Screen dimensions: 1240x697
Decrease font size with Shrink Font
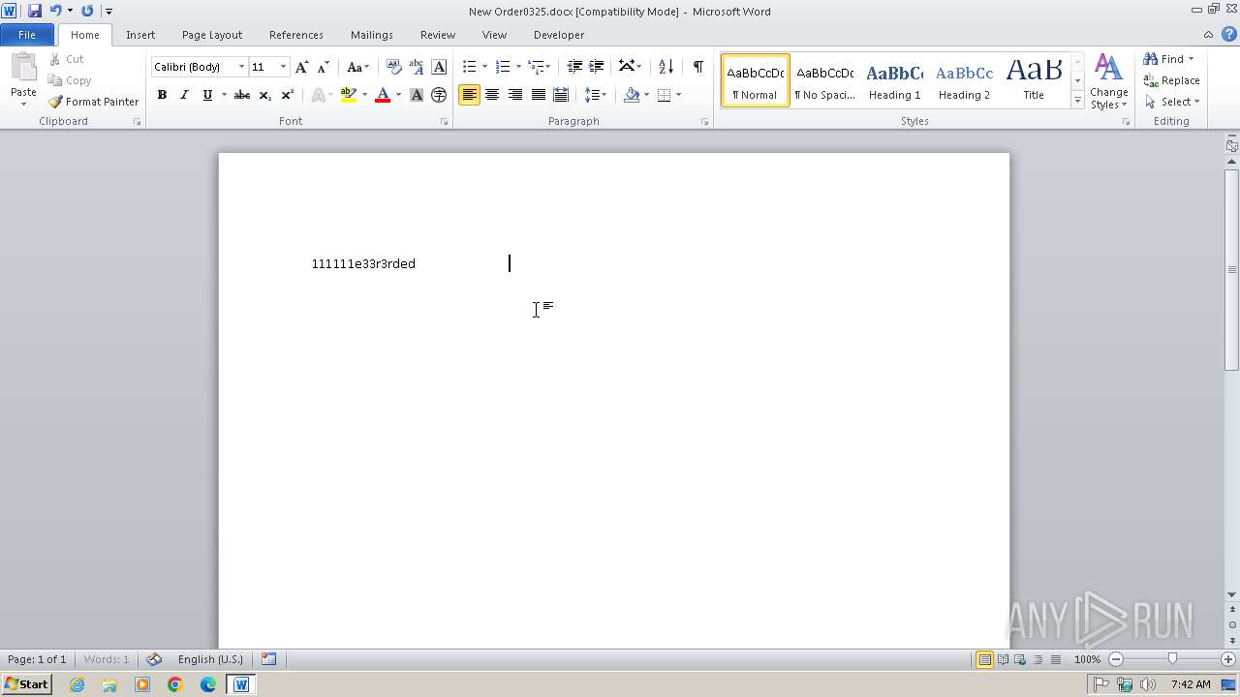coord(324,67)
